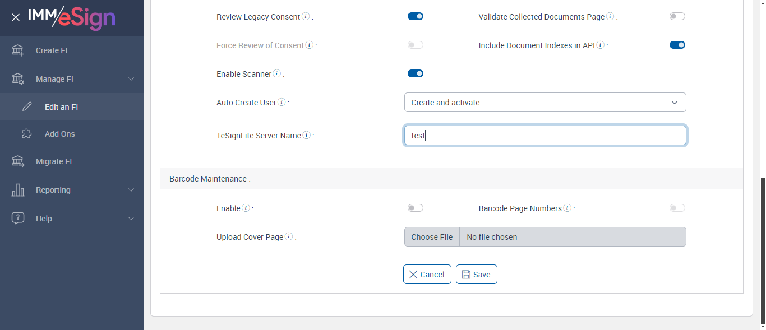Disable the Review Legacy Consent toggle
The image size is (766, 330).
coord(416,17)
